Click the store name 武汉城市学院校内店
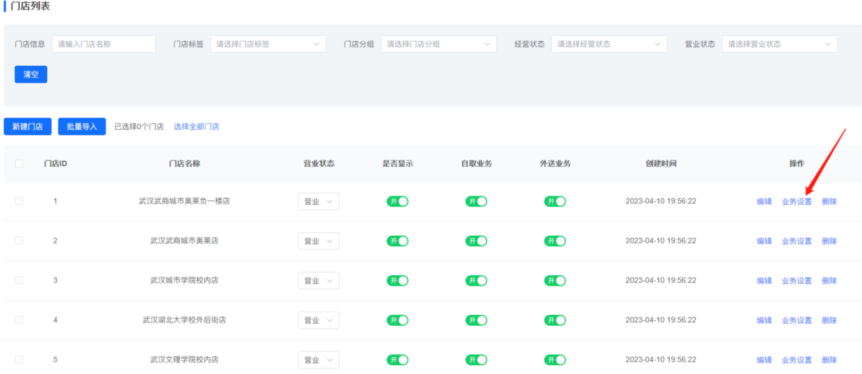This screenshot has height=374, width=862. point(184,280)
